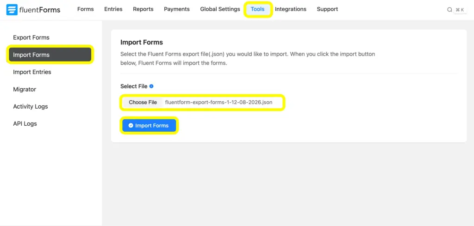Click the search magnifier icon

click(x=449, y=10)
